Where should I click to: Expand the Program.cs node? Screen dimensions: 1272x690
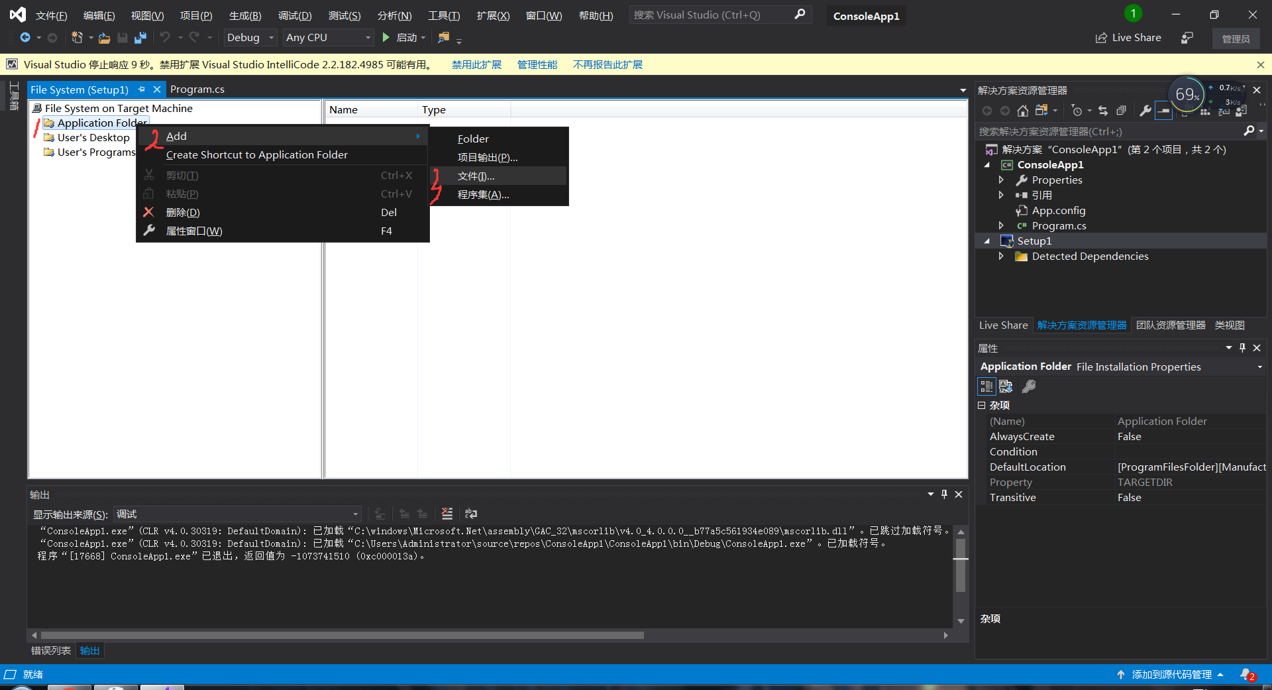coord(1001,226)
